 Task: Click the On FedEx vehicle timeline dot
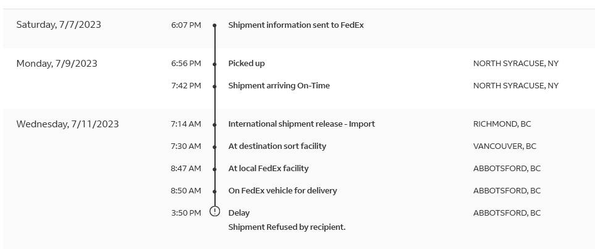point(214,191)
